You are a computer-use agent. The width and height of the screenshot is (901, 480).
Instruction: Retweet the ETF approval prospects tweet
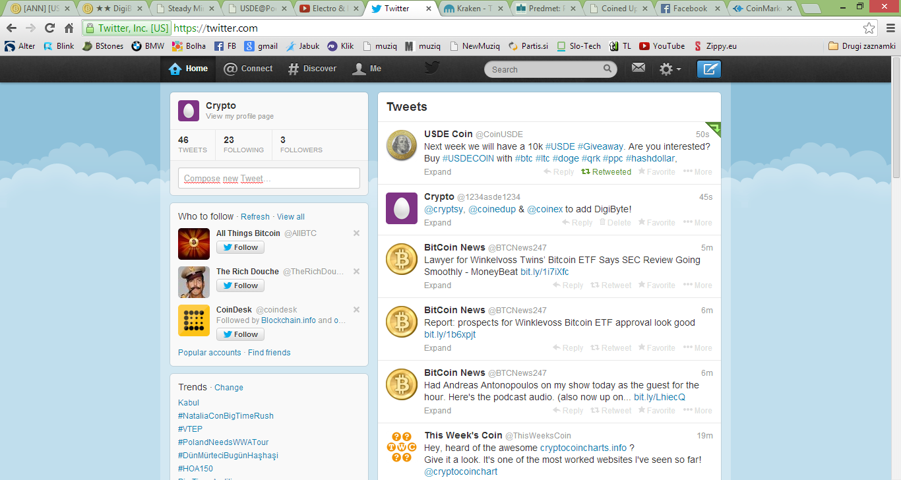click(x=611, y=347)
